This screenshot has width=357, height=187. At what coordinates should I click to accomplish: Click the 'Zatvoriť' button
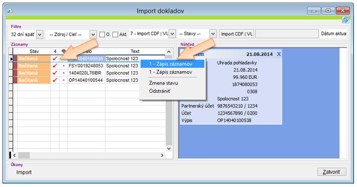tap(332, 172)
